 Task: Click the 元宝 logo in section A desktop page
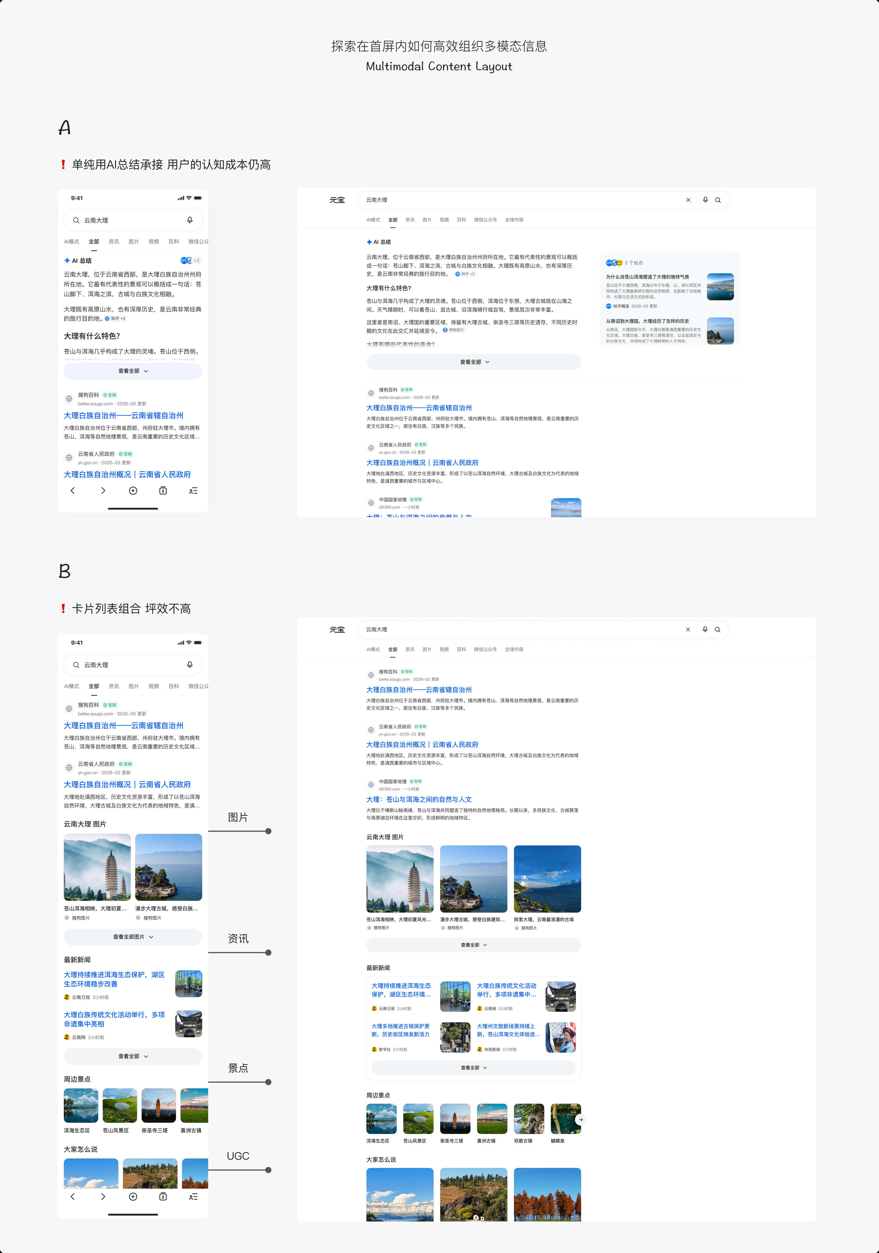337,200
